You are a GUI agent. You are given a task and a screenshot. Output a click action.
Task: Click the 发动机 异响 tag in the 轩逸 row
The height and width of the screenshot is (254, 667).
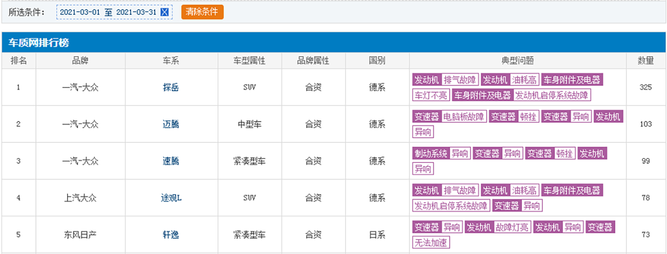(558, 227)
